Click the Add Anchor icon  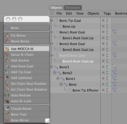(x=7, y=60)
